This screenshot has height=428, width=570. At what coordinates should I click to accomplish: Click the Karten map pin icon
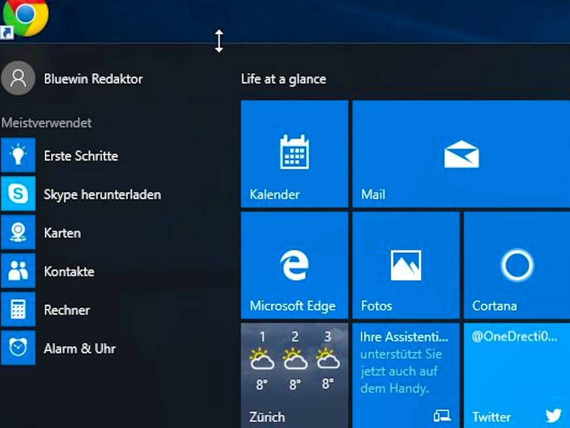pos(18,232)
